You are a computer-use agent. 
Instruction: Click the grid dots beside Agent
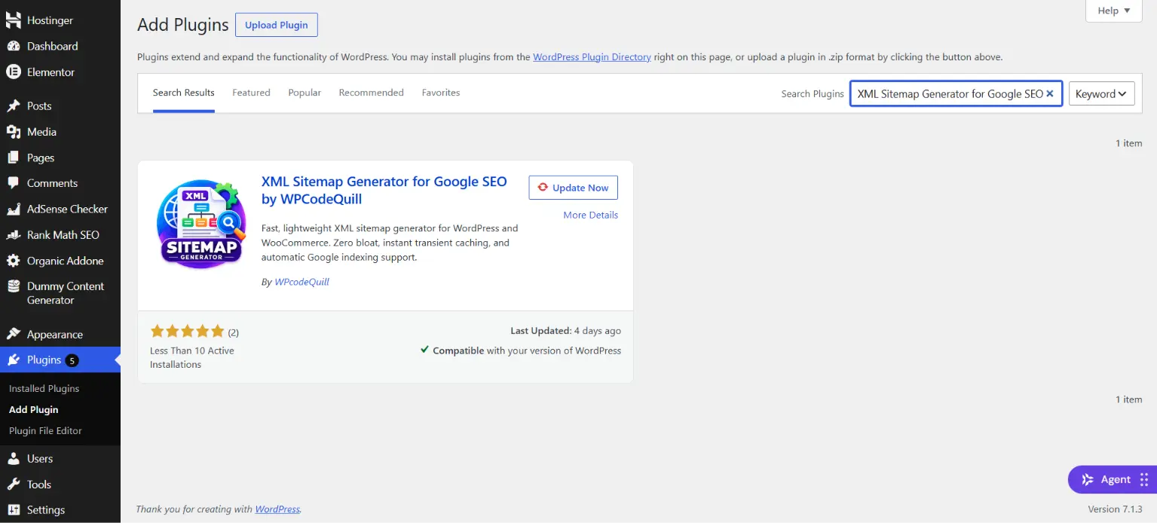click(1143, 479)
